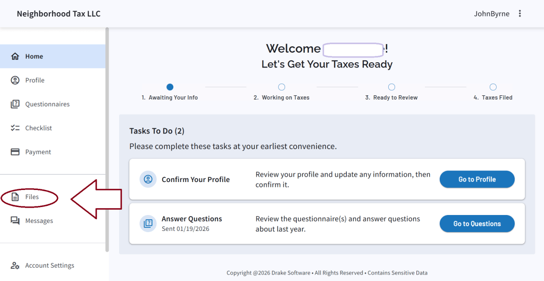This screenshot has width=544, height=281.
Task: Click the sidebar vertical scrollbar
Action: coord(107,138)
